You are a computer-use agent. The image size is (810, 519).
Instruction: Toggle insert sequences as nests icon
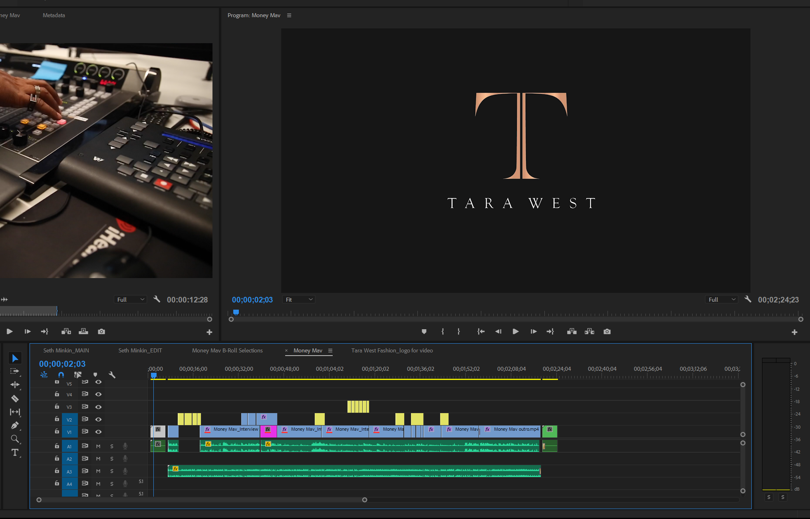click(44, 375)
